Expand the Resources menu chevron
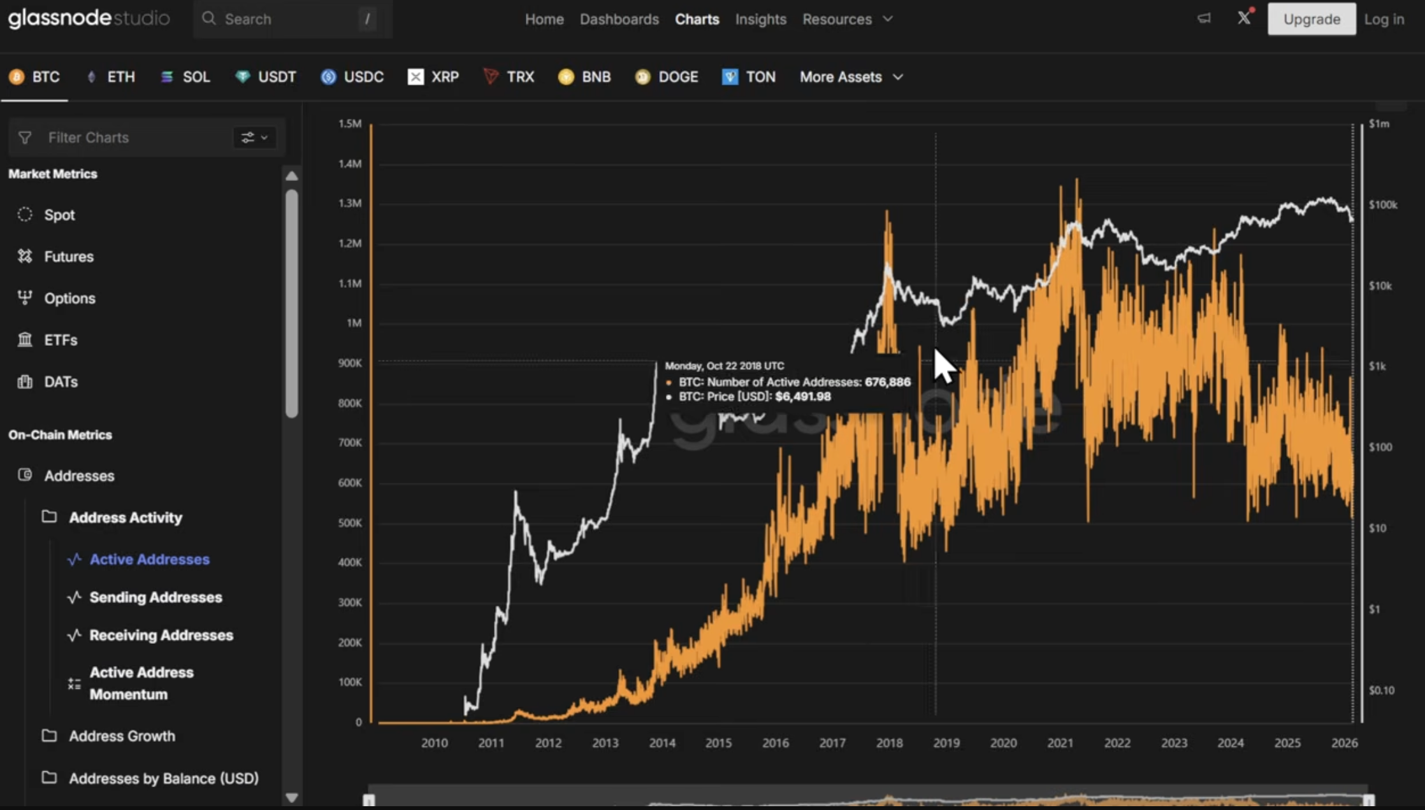This screenshot has width=1425, height=810. click(888, 19)
